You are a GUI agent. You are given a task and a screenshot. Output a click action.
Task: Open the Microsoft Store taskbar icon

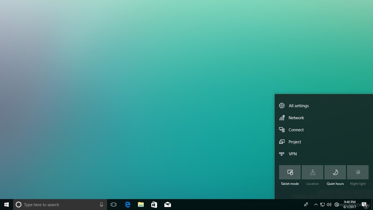(154, 205)
